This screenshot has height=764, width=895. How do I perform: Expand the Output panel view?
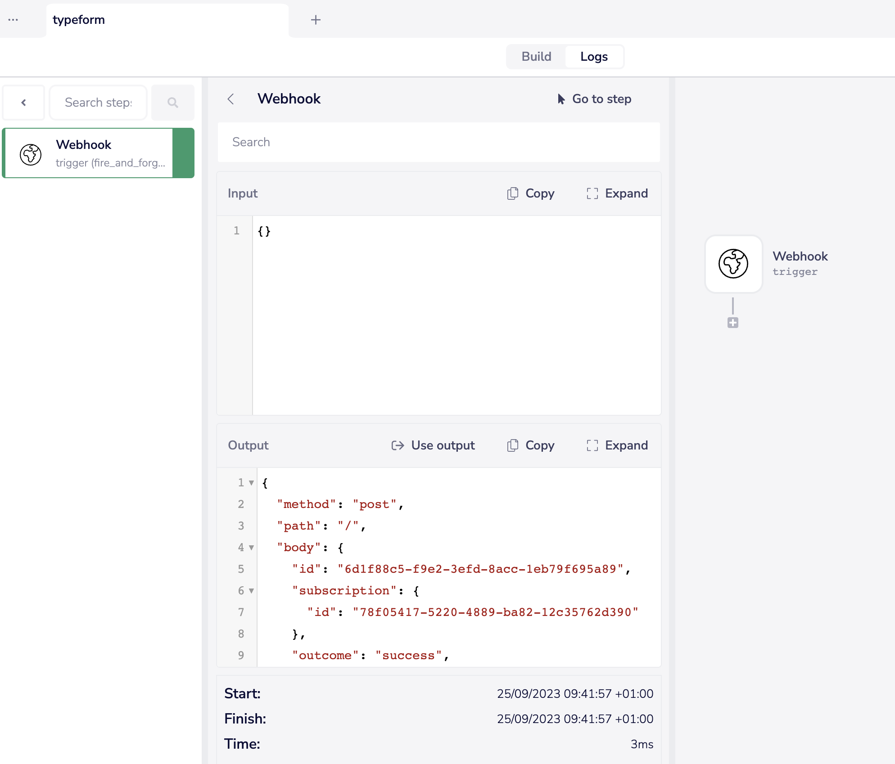[x=617, y=445]
